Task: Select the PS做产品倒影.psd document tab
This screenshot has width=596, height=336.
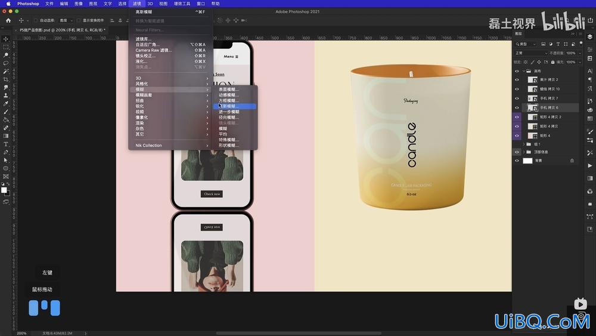Action: 63,30
